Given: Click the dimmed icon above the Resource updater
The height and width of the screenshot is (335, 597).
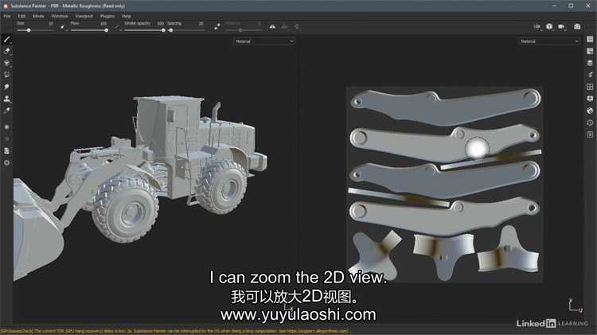Looking at the screenshot, I should [x=7, y=139].
